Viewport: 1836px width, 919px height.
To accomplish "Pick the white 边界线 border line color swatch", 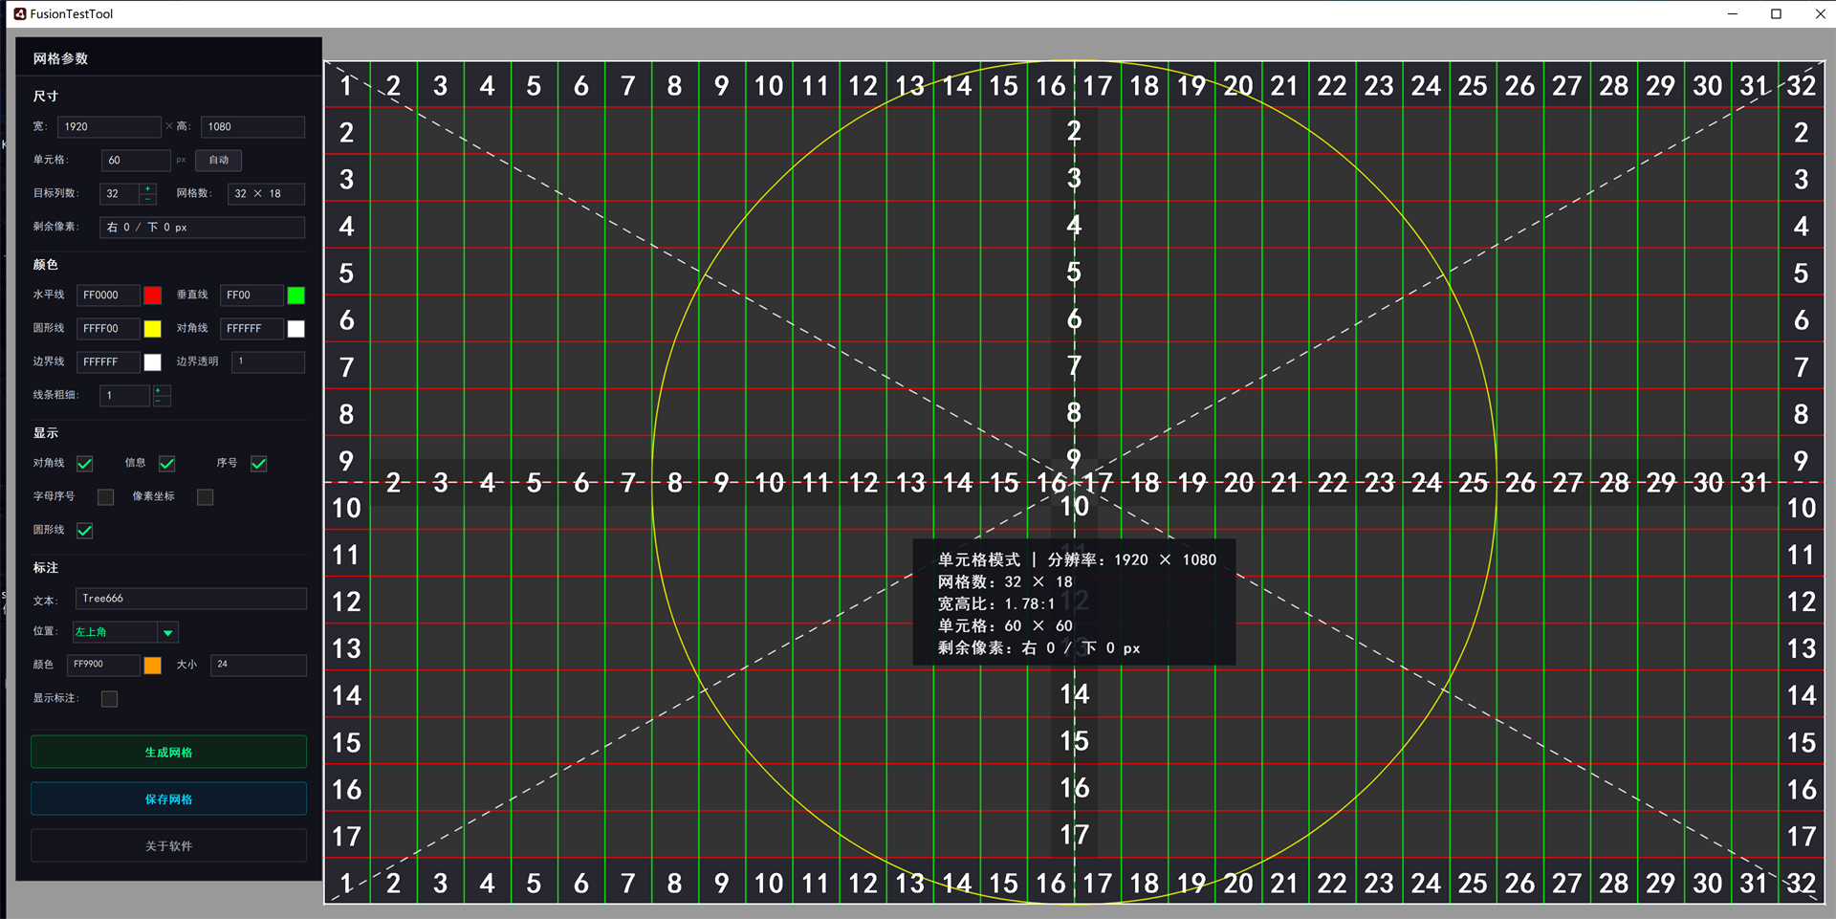I will [x=153, y=362].
